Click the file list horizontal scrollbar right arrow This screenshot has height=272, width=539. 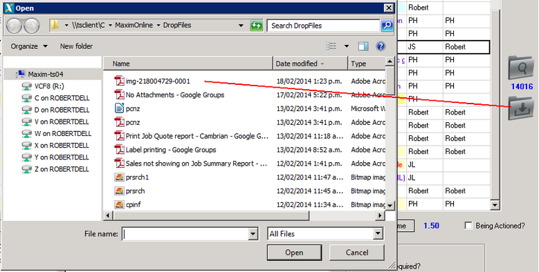click(380, 216)
